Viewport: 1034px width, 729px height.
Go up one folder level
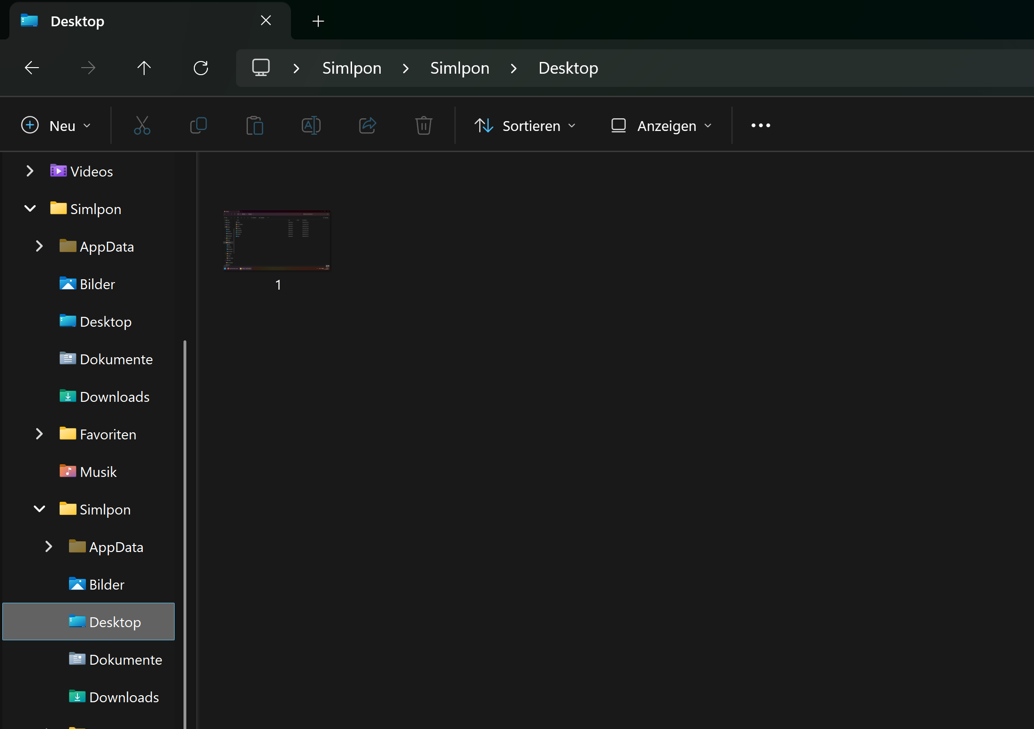(144, 68)
